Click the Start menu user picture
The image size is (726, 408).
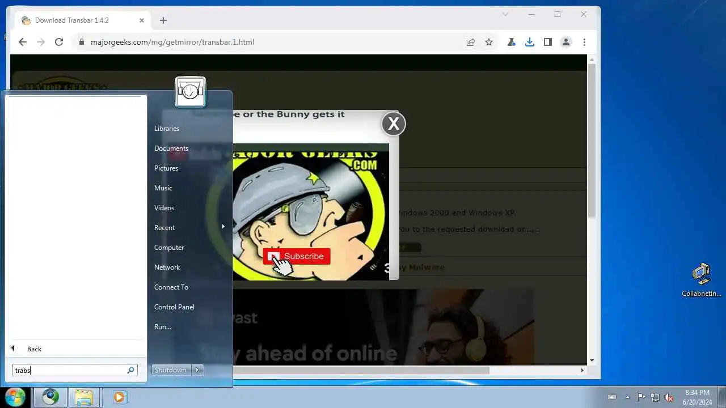pyautogui.click(x=191, y=92)
